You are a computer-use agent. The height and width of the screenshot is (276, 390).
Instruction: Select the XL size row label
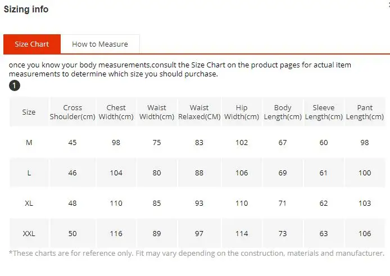coord(29,203)
